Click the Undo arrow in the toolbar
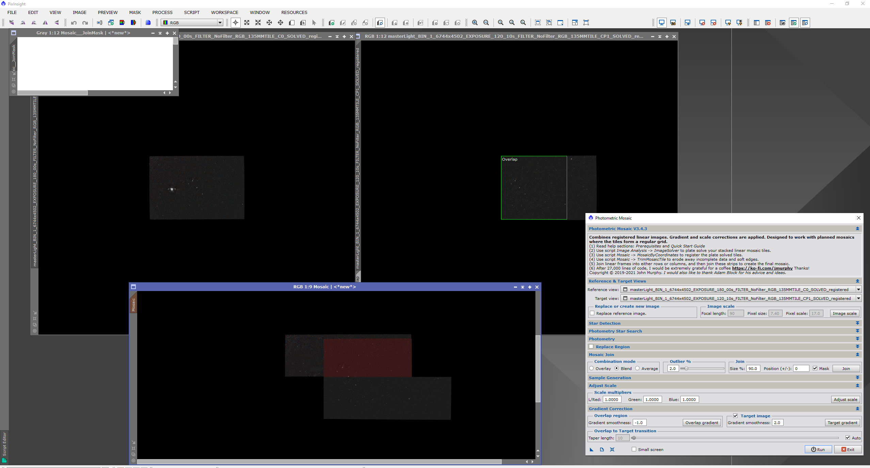 [74, 23]
